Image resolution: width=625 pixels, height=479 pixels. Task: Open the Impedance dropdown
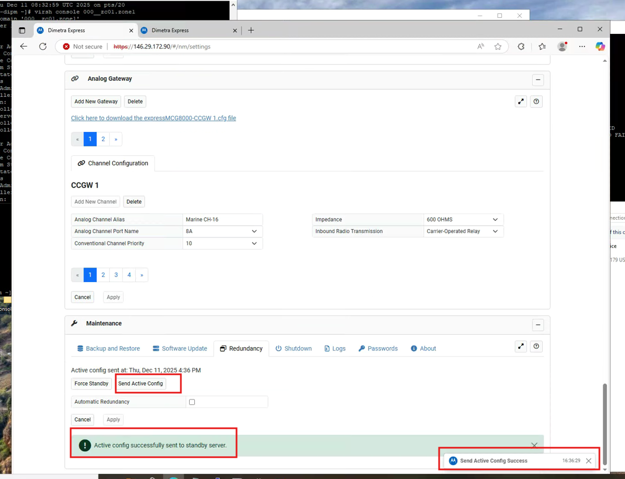pyautogui.click(x=463, y=220)
